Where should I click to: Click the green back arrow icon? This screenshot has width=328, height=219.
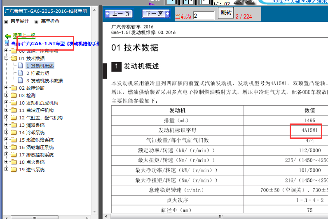click(8, 36)
